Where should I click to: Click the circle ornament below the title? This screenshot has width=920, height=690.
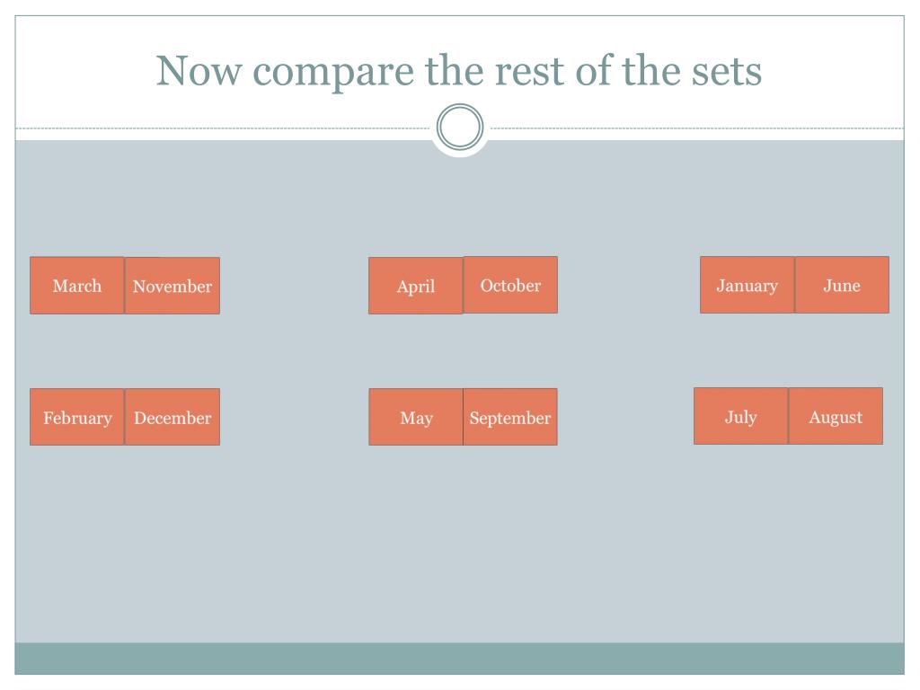pyautogui.click(x=460, y=127)
